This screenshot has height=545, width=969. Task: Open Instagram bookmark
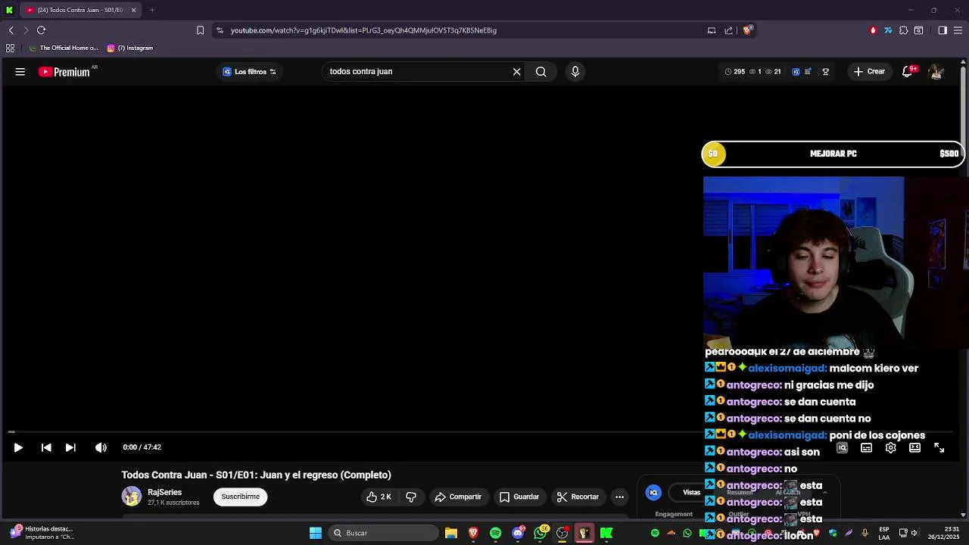tap(130, 48)
